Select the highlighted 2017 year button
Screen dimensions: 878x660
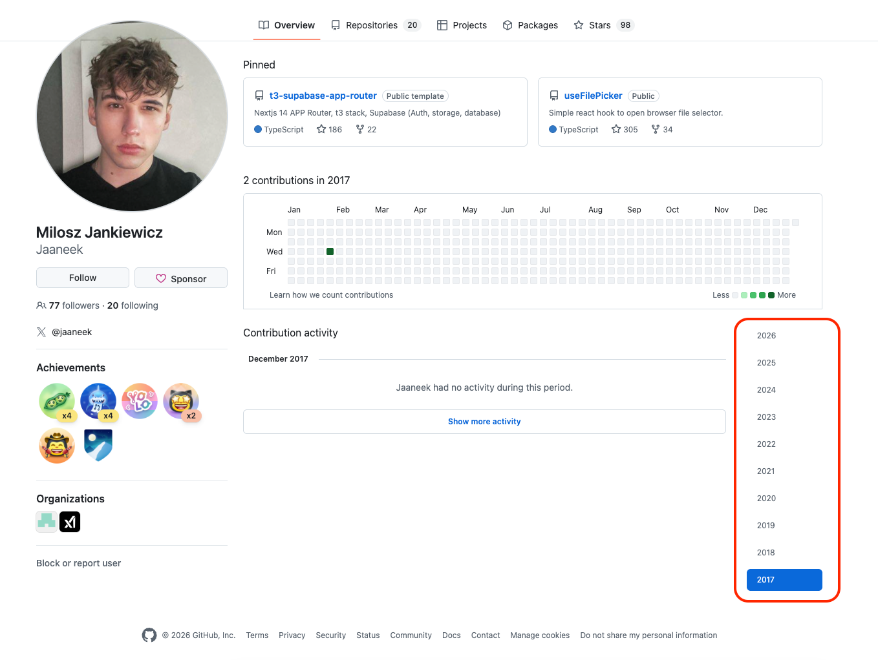(x=784, y=580)
